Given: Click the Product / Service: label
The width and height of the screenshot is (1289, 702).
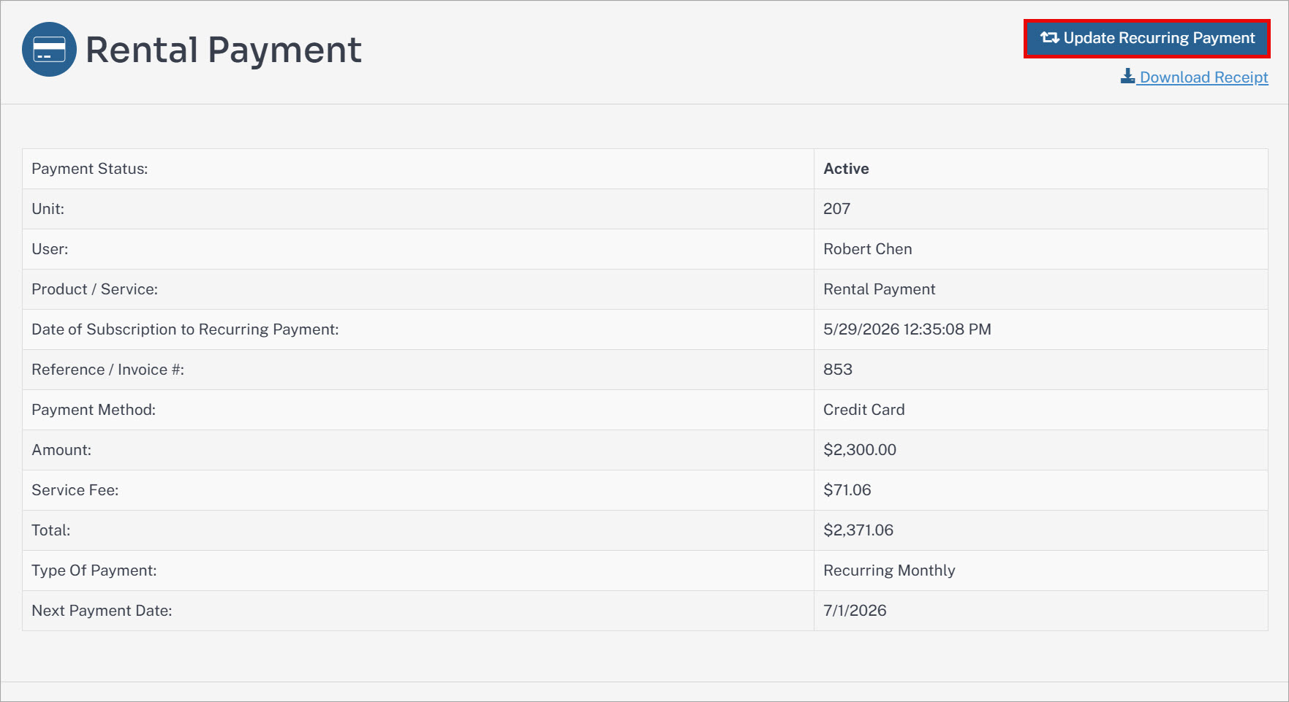Looking at the screenshot, I should [94, 289].
